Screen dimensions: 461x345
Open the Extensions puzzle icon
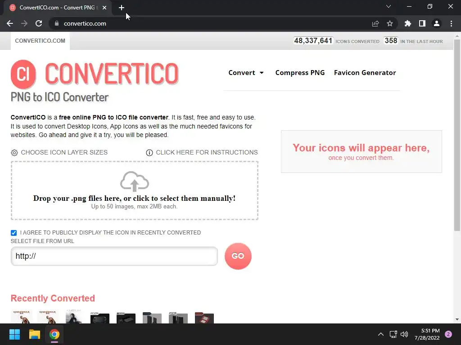click(x=408, y=23)
